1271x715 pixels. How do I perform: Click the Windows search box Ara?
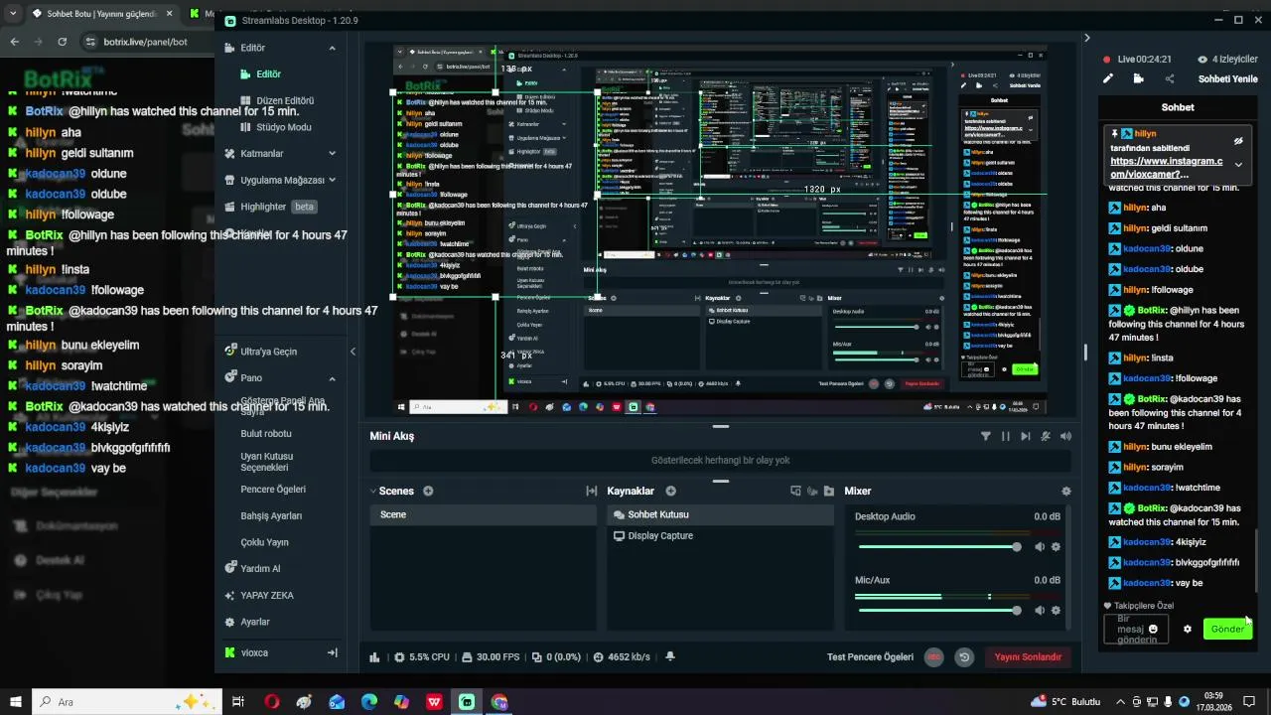[125, 702]
